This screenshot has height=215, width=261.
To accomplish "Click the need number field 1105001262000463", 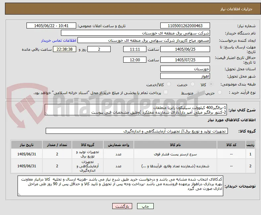I will click(x=185, y=26).
